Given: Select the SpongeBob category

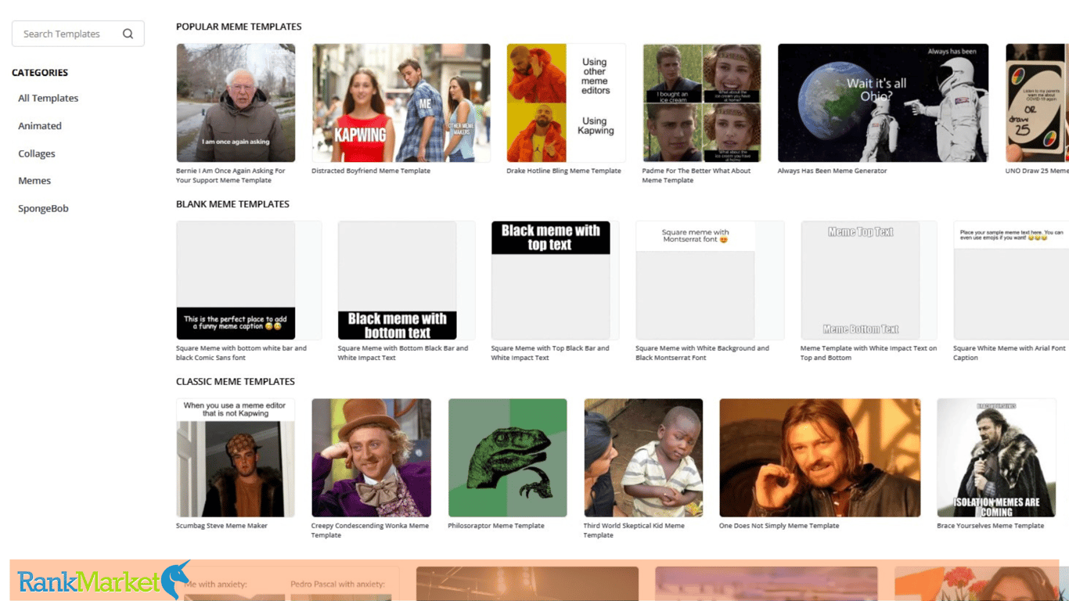Looking at the screenshot, I should tap(43, 208).
